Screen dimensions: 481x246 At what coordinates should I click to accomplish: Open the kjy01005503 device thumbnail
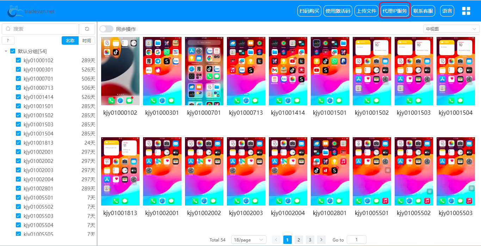tap(456, 171)
